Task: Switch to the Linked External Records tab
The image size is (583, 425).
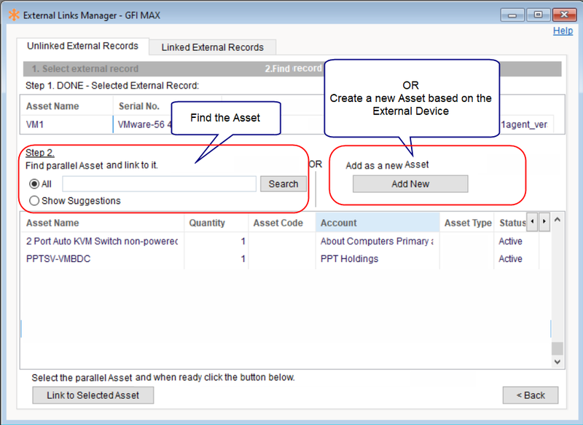Action: coord(212,47)
